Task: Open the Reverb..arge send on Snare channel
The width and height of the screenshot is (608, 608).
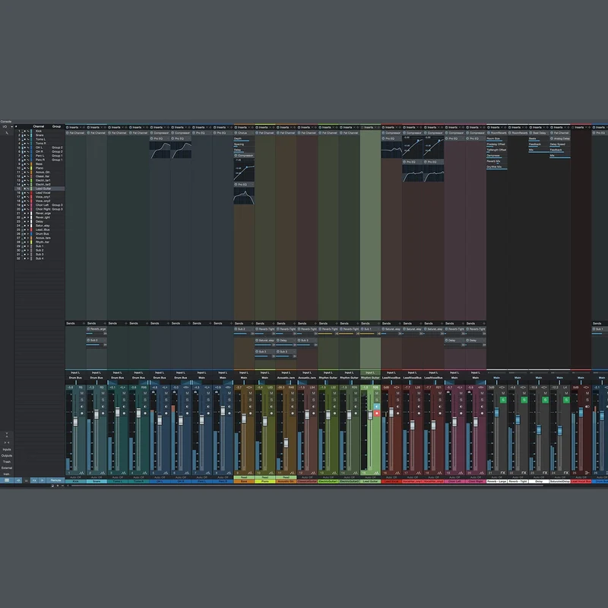Action: tap(97, 329)
